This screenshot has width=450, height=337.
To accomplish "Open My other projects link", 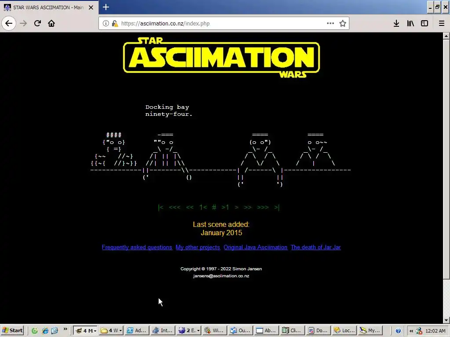I will coord(198,247).
